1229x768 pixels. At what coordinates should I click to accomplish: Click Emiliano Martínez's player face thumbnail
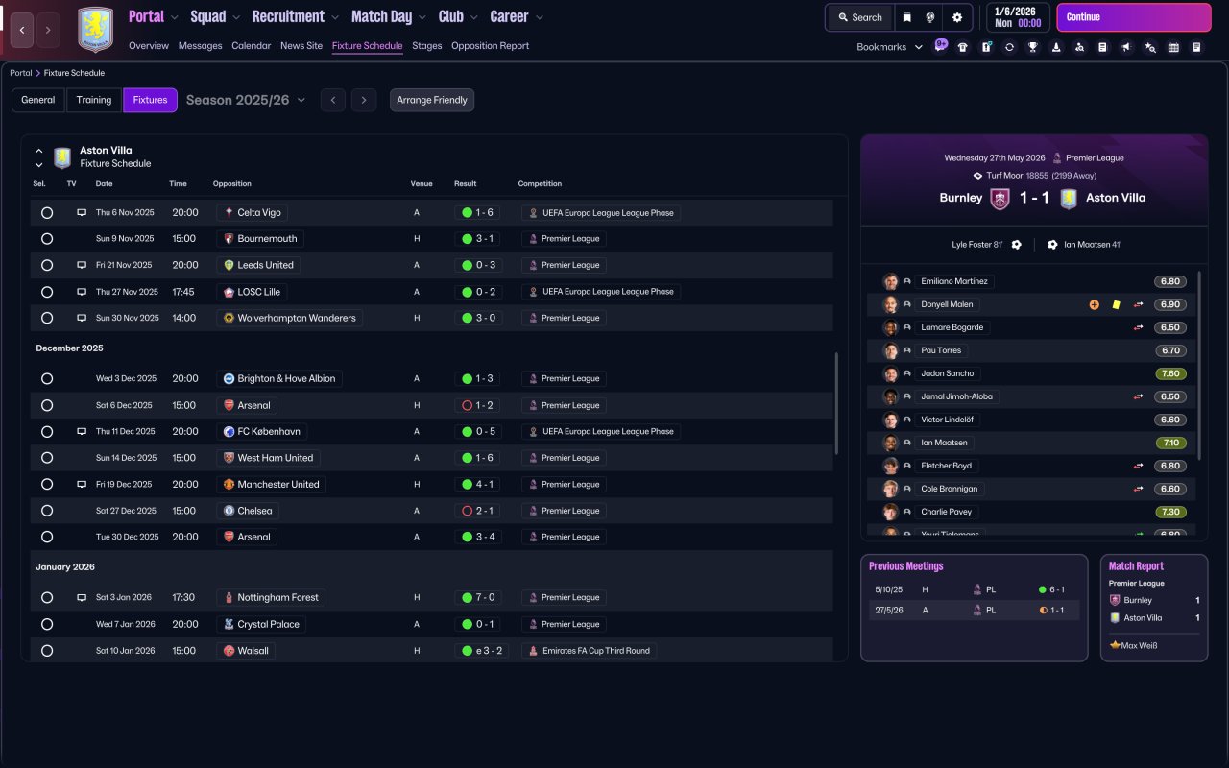(x=891, y=281)
